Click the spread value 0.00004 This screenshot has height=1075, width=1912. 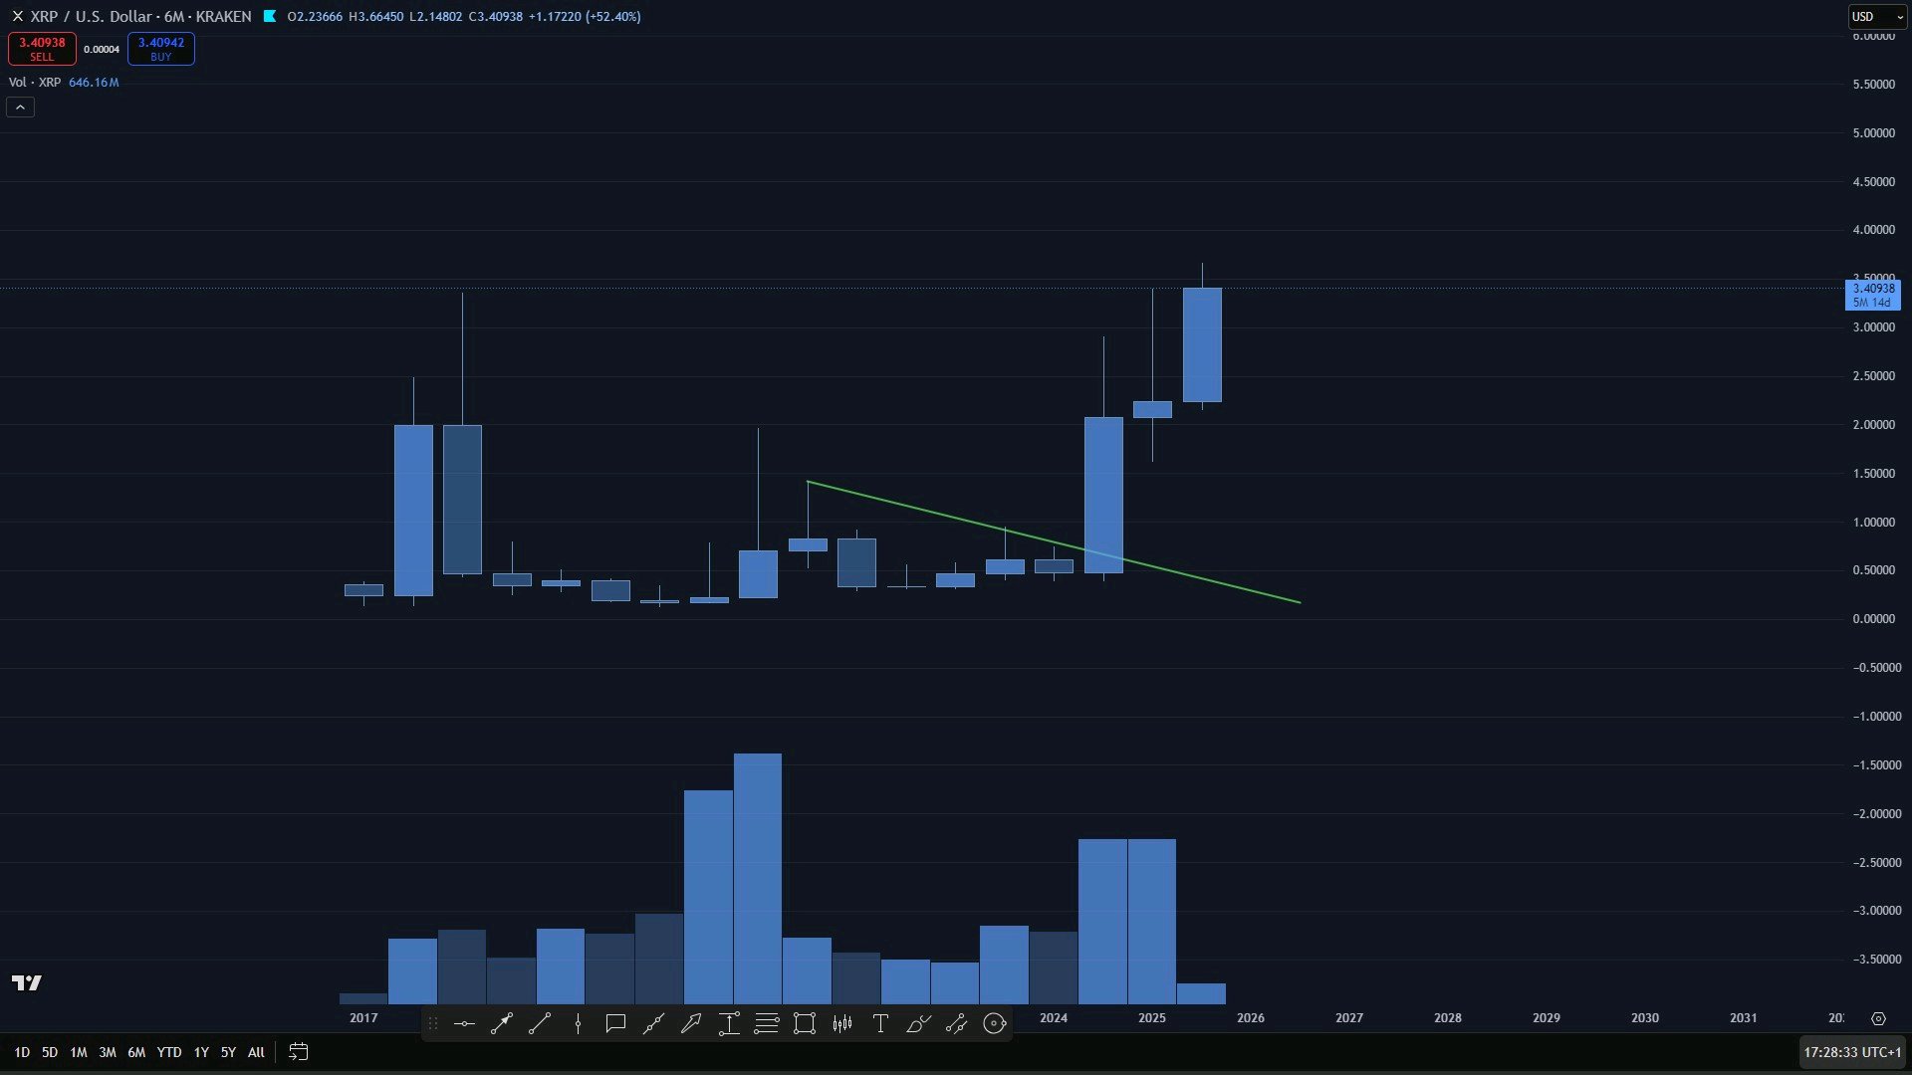point(102,50)
